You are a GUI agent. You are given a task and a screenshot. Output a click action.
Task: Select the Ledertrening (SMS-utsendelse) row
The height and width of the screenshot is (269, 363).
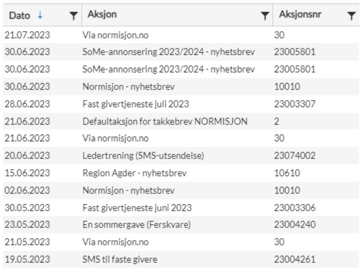181,155
